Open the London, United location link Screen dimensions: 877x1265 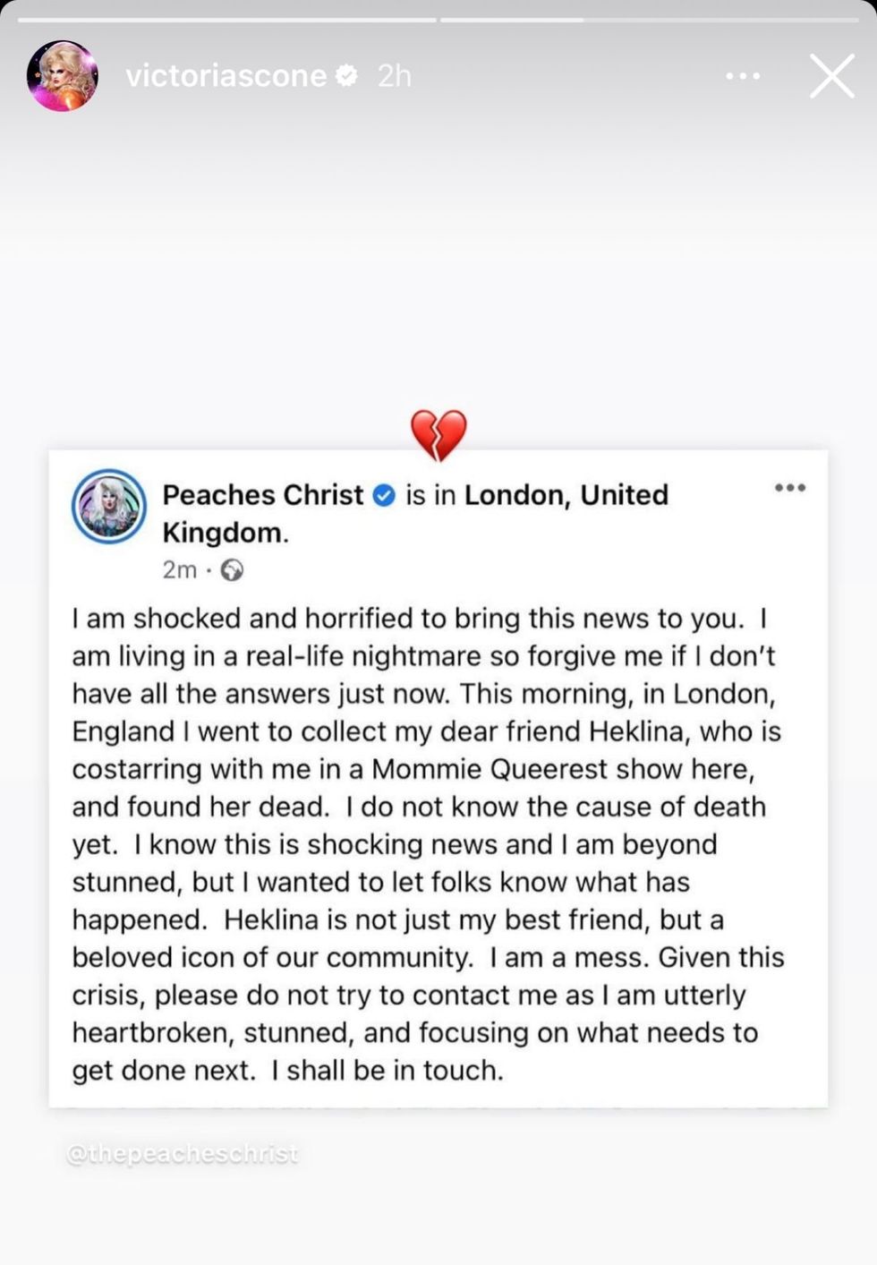click(x=566, y=495)
